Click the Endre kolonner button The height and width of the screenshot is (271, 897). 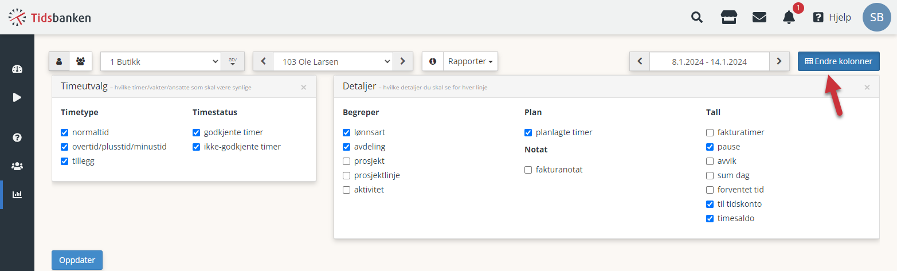[x=839, y=61]
